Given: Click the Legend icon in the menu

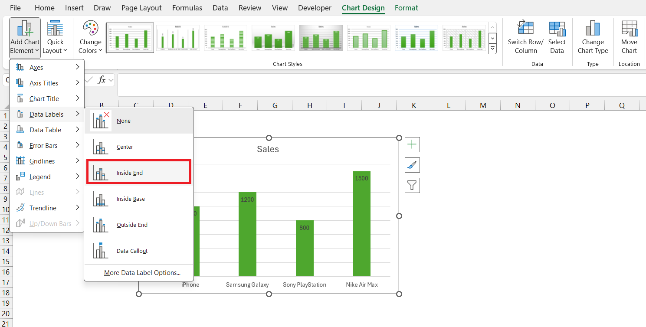Looking at the screenshot, I should 20,177.
